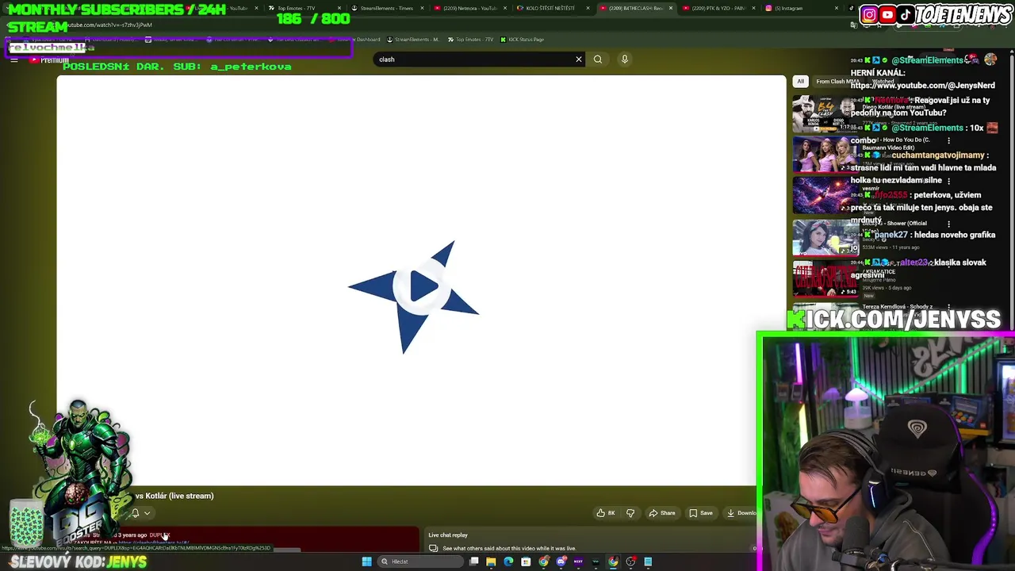Switch to the 'KOLO ŠTĚSTÍ NEŠTĚSTÍ' browser tab
This screenshot has width=1015, height=571.
click(550, 8)
